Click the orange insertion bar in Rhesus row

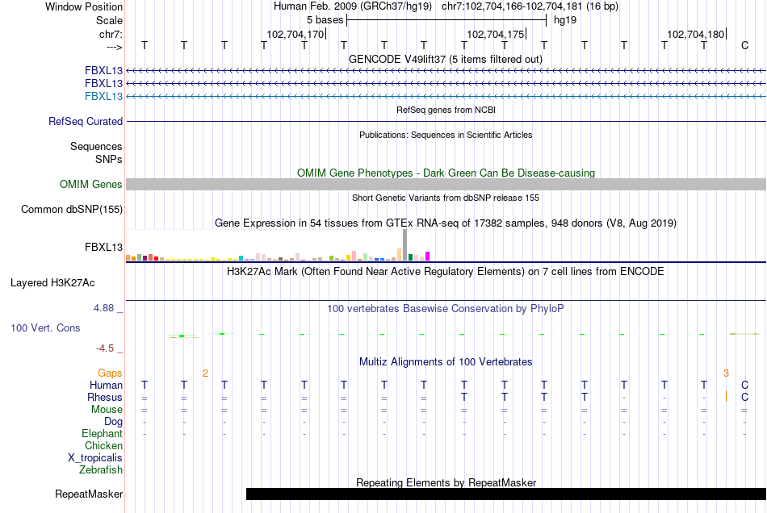pyautogui.click(x=726, y=396)
